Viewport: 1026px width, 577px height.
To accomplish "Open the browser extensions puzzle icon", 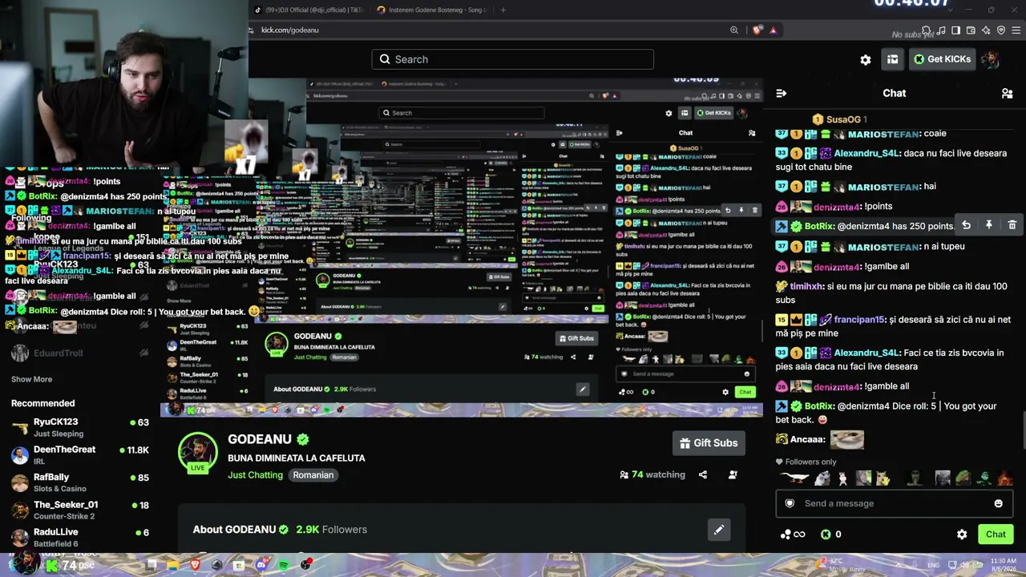I will click(927, 30).
